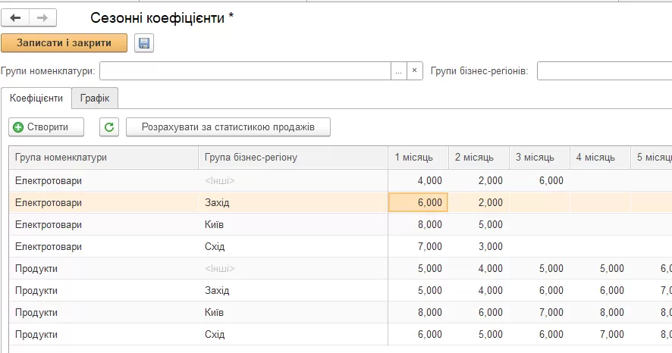Focus the Групи бізнес-регіонів input field
672x353 pixels.
coord(604,70)
